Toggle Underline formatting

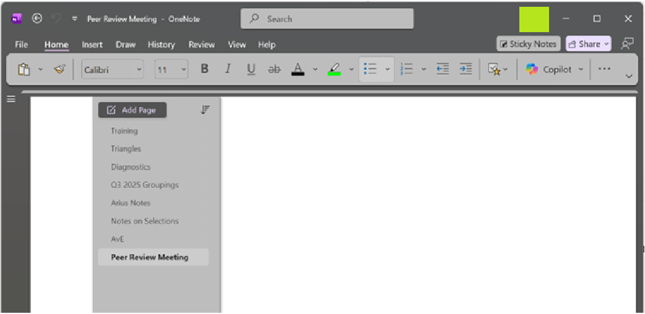(251, 69)
